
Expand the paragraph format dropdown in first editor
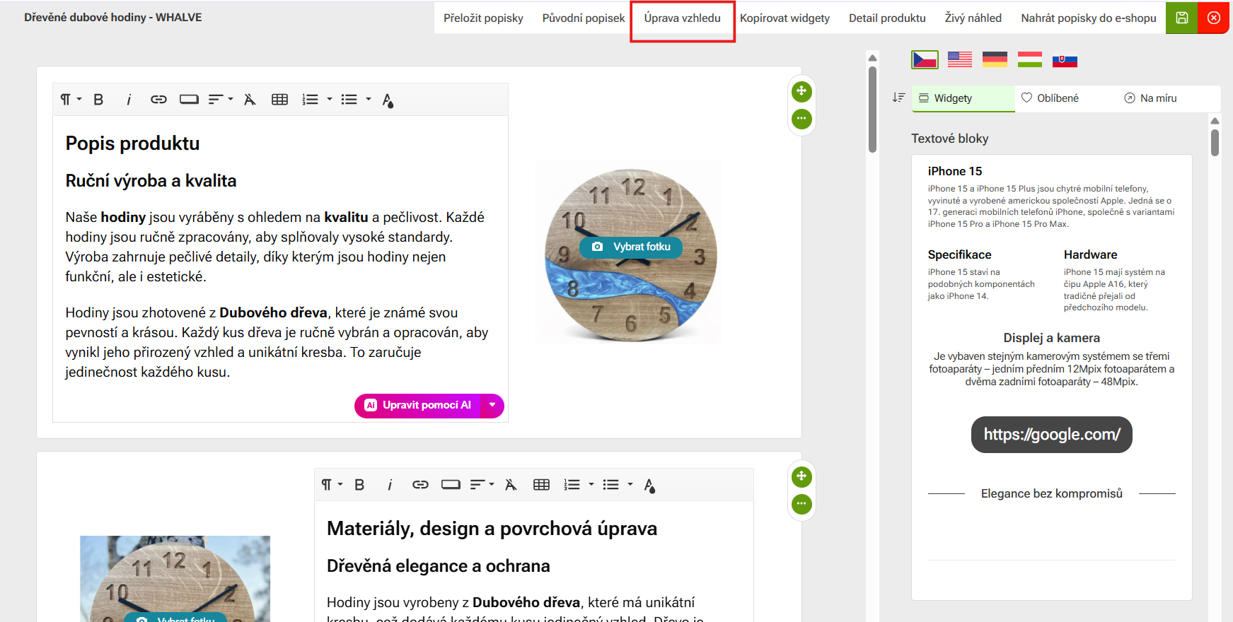(71, 100)
